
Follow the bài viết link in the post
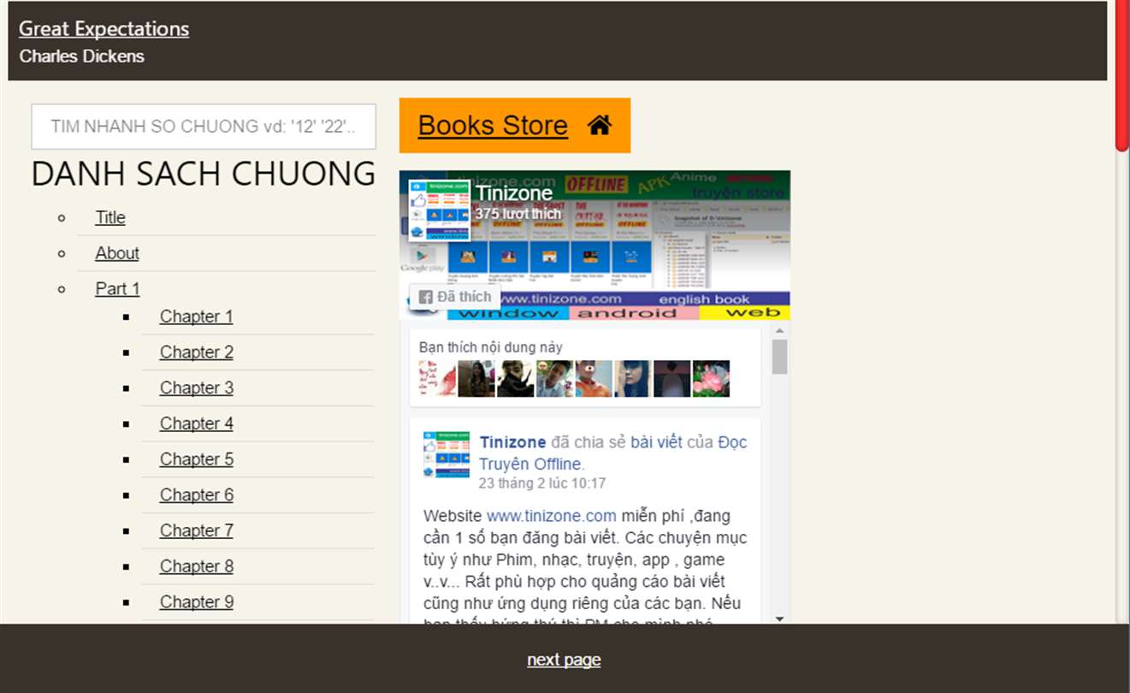(656, 442)
